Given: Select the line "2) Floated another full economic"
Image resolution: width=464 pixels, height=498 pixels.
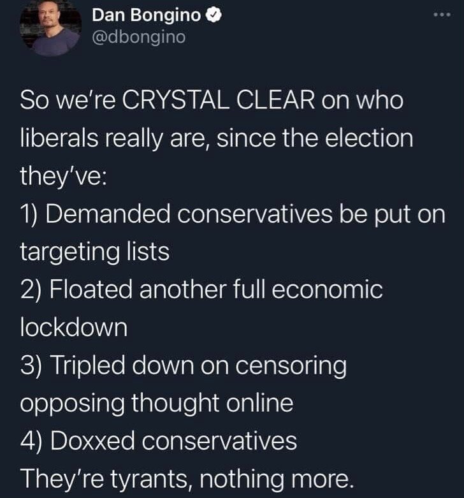Looking at the screenshot, I should 202,289.
